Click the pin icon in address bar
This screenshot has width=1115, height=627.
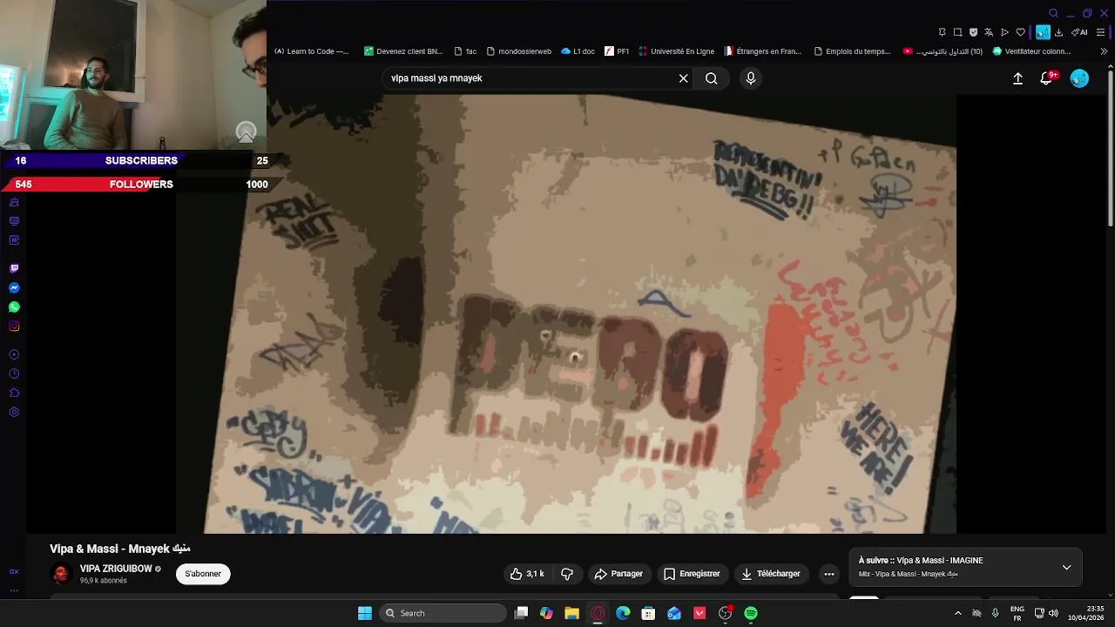[x=942, y=32]
